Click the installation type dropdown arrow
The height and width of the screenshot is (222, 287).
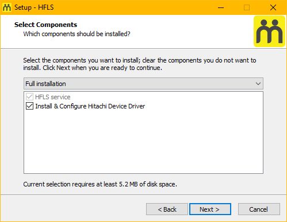point(258,84)
